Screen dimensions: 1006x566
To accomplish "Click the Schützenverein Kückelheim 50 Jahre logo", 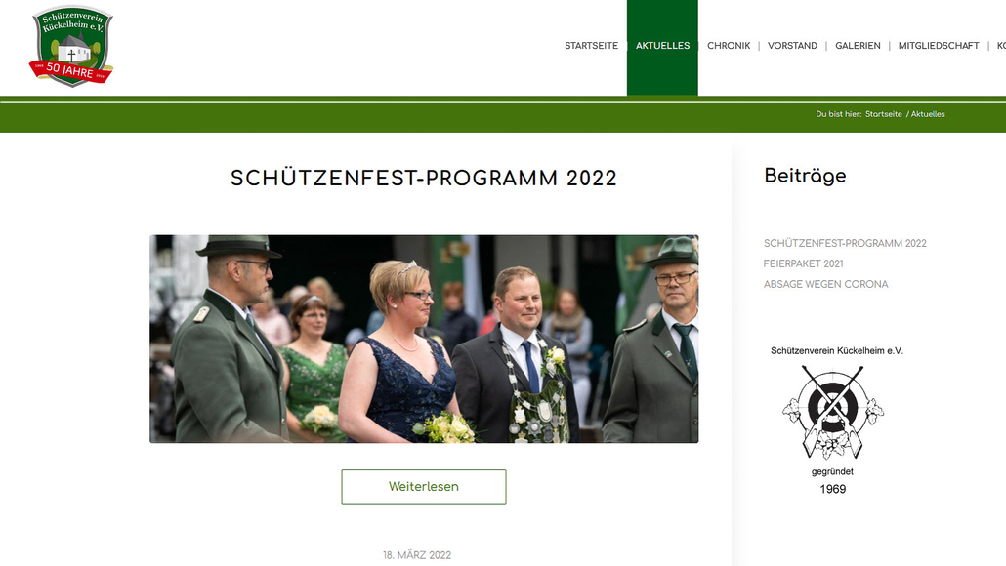I will pos(71,46).
